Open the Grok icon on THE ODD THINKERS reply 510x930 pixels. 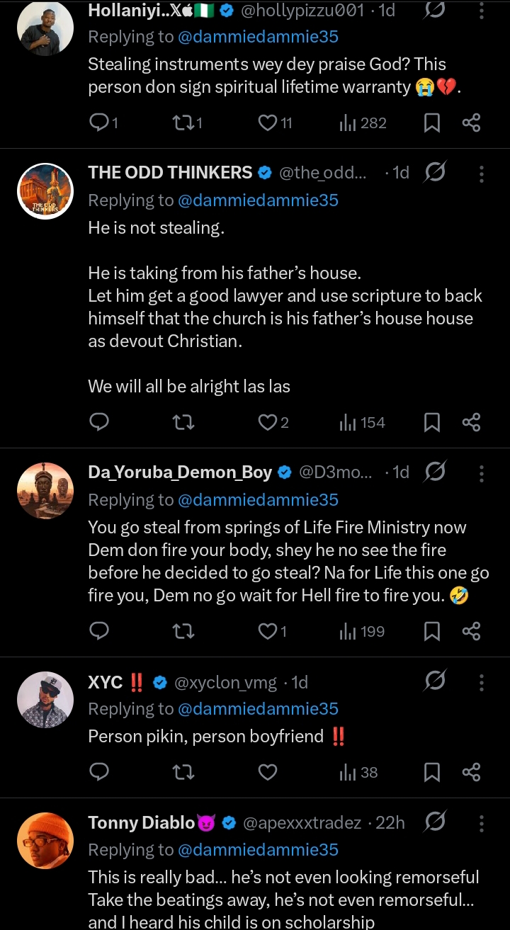435,173
